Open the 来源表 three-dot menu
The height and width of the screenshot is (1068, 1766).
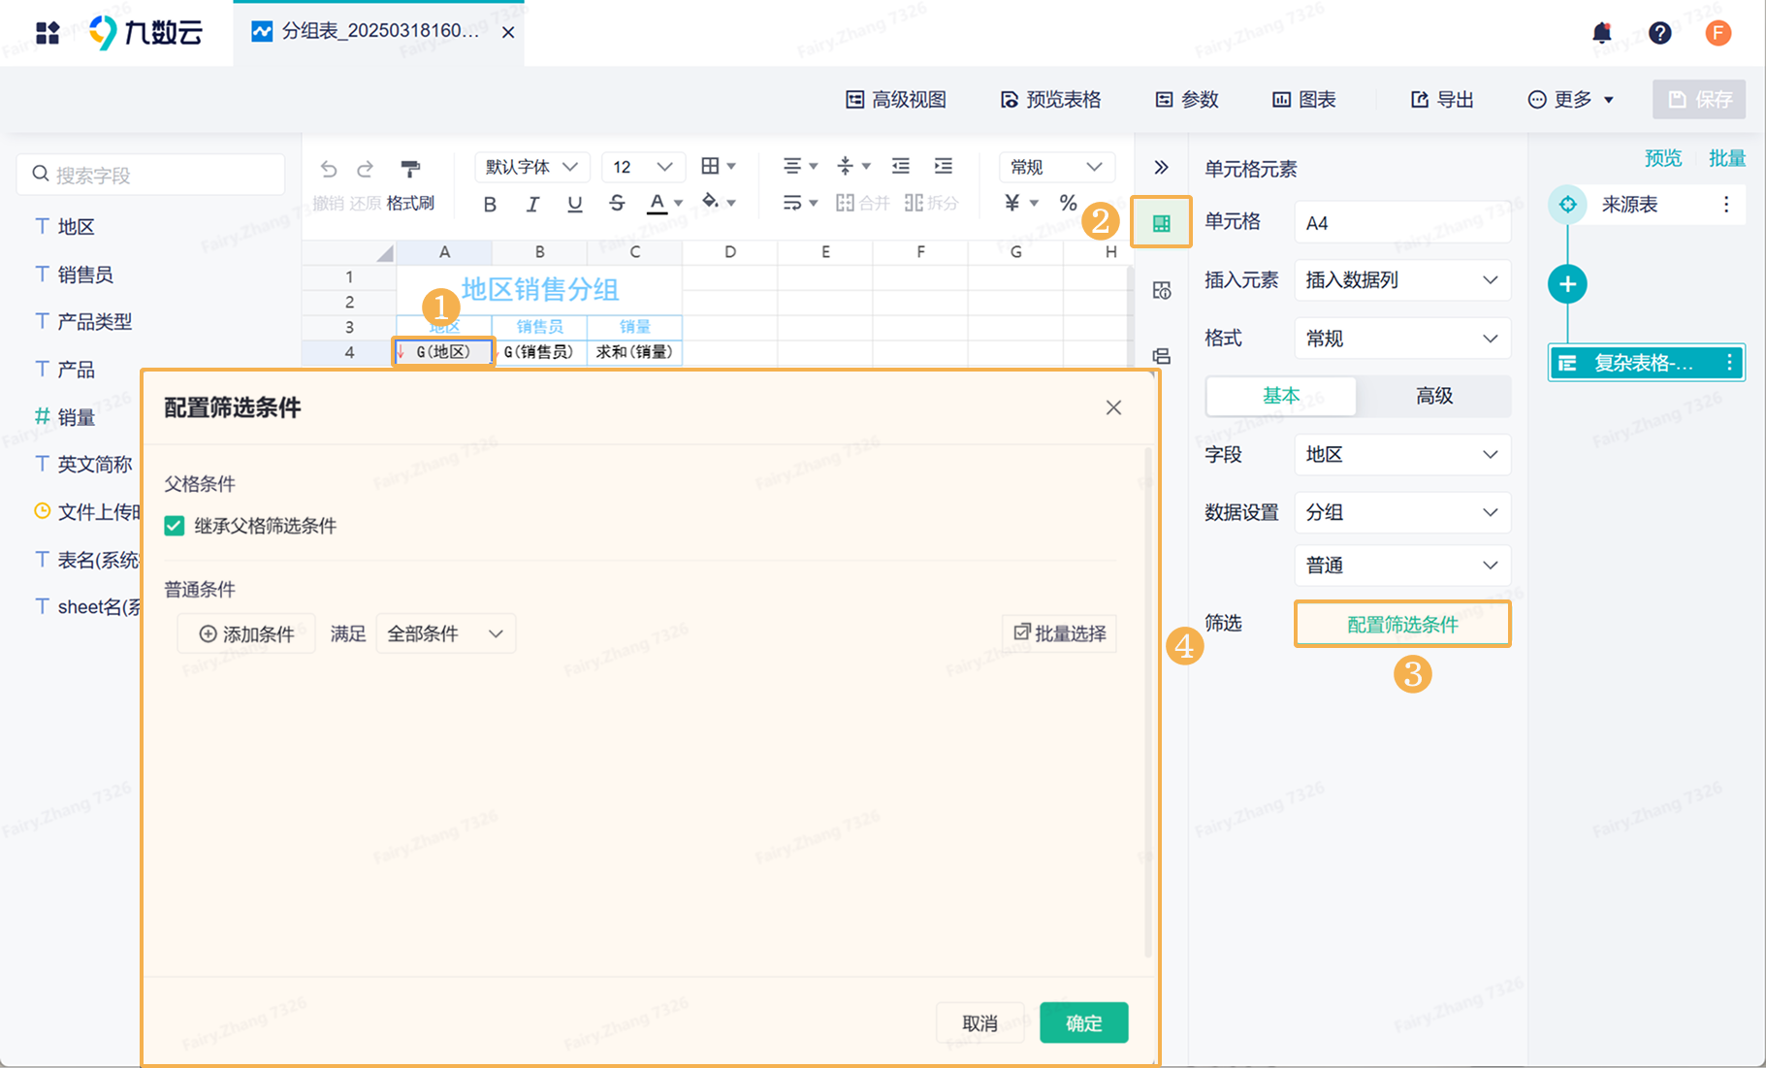[1726, 205]
